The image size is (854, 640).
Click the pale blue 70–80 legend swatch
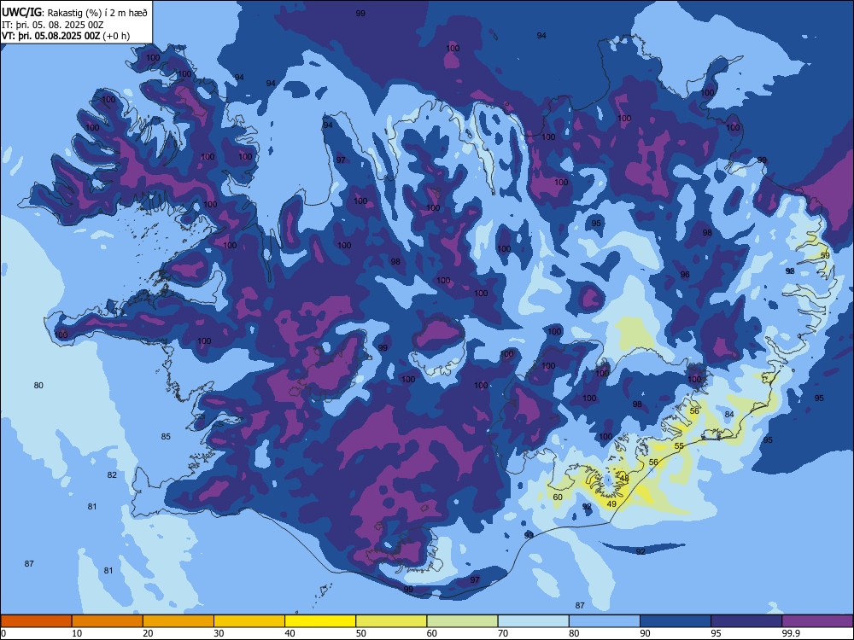(x=534, y=621)
